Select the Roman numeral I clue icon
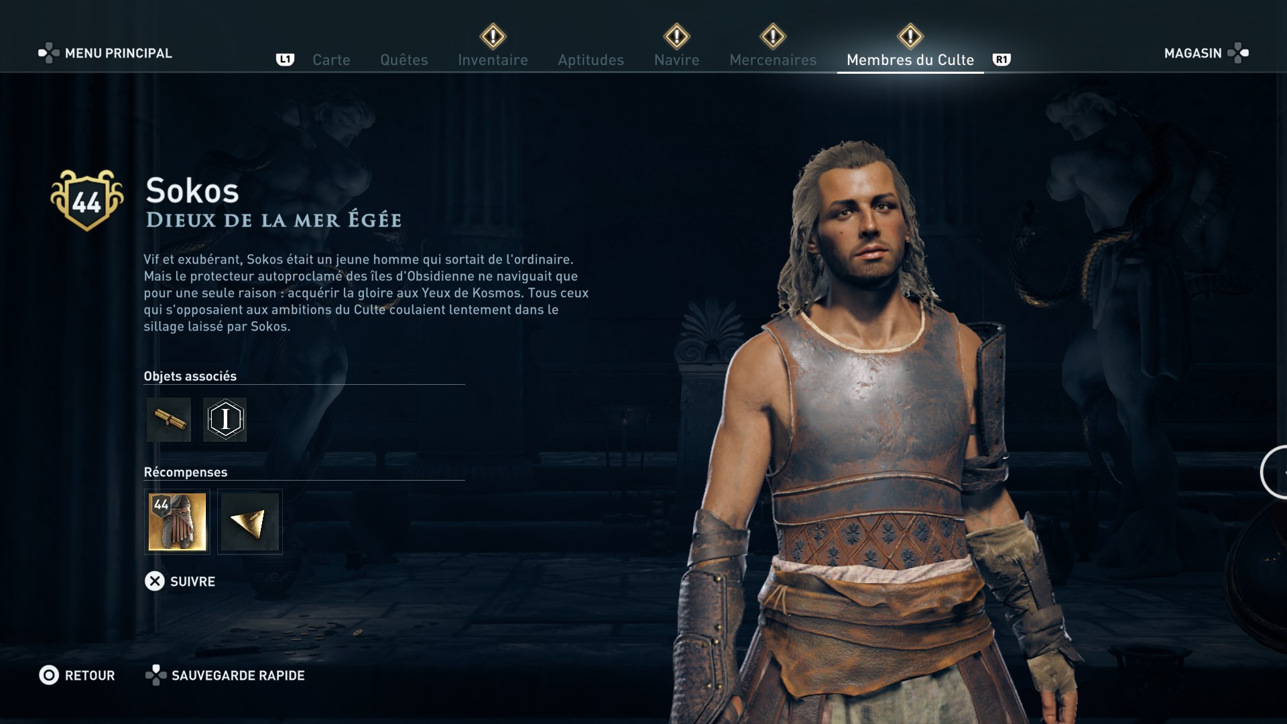1287x724 pixels. coord(225,420)
